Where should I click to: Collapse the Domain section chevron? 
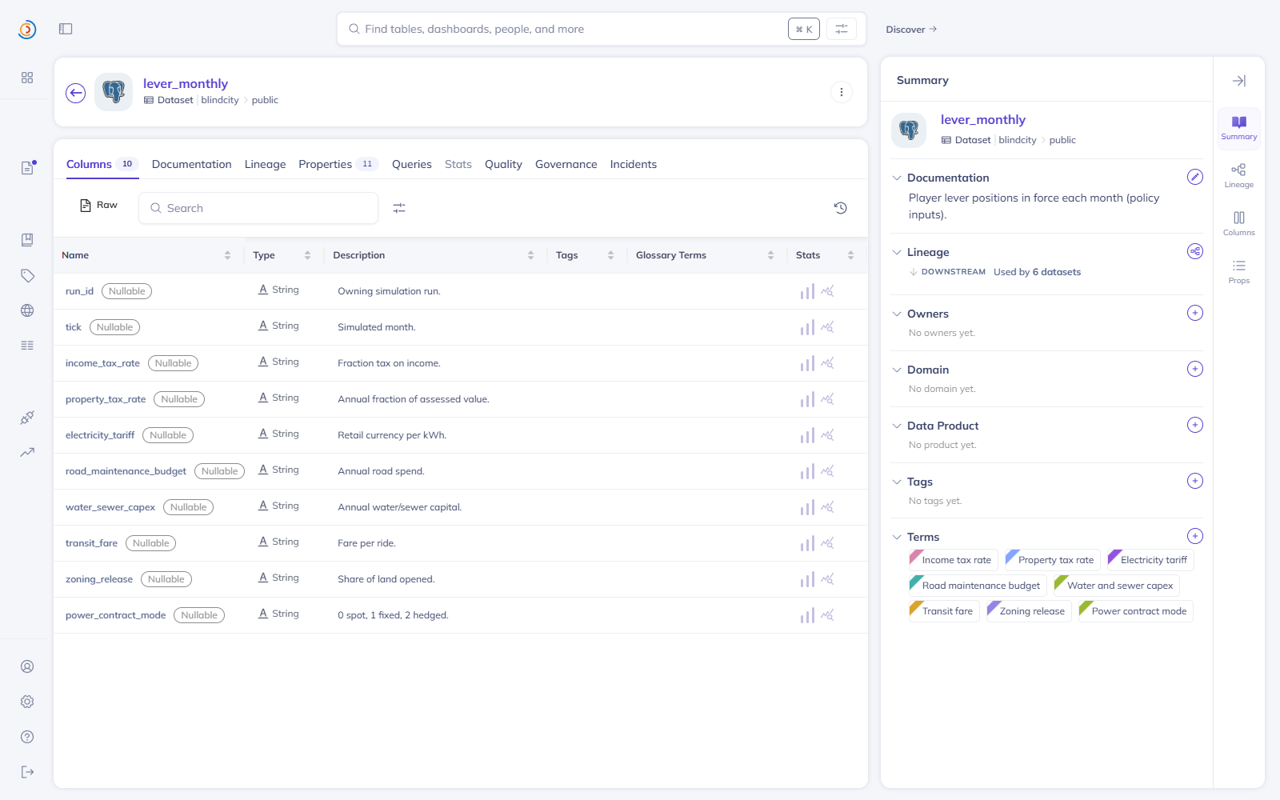pos(897,370)
